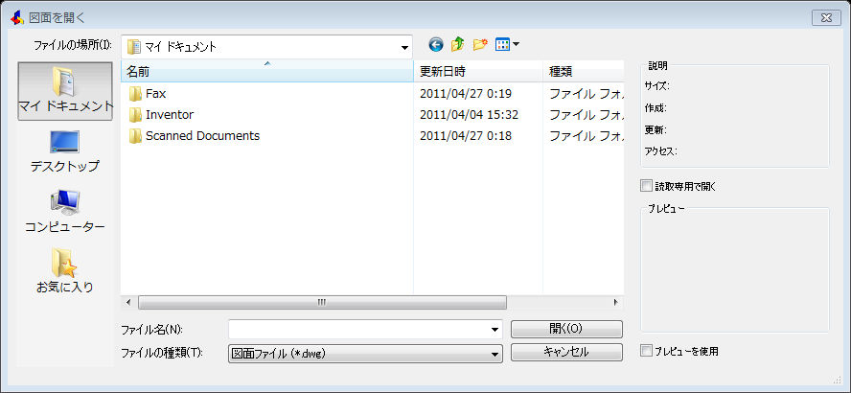
Task: Click the scrollbar left arrow
Action: tap(128, 302)
